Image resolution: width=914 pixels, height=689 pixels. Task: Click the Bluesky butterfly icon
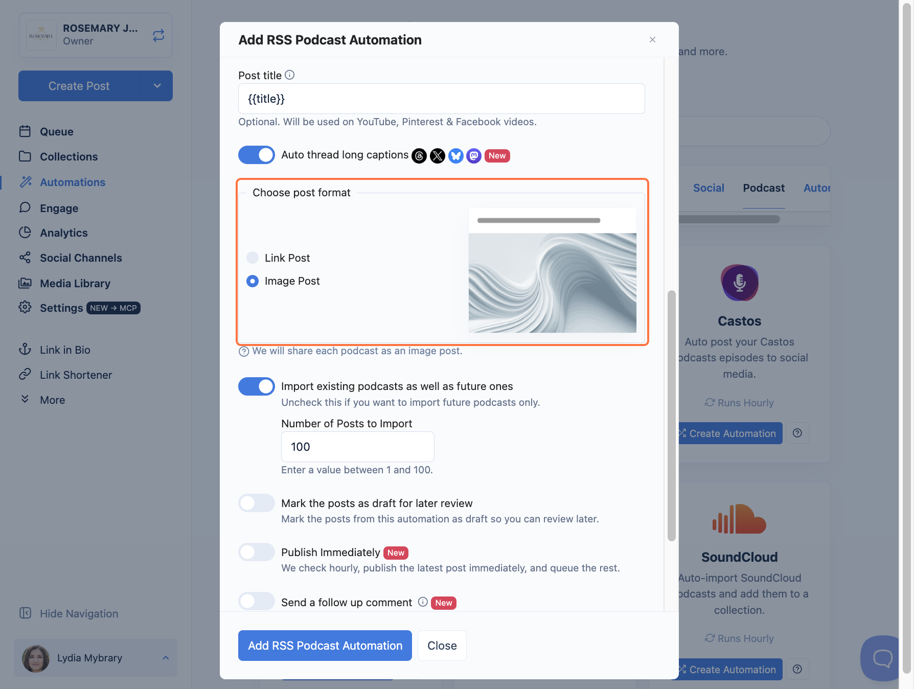(x=456, y=155)
